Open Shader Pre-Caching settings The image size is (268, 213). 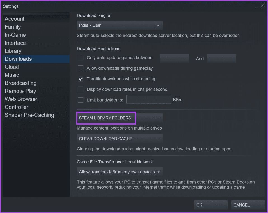pyautogui.click(x=36, y=115)
